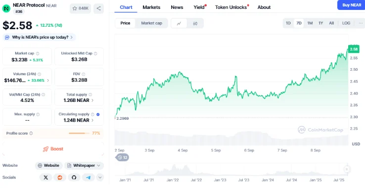This screenshot has width=365, height=188.
Task: Open the GitHub social link
Action: point(74,178)
